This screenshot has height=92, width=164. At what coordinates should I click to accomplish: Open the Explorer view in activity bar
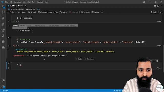3,7
